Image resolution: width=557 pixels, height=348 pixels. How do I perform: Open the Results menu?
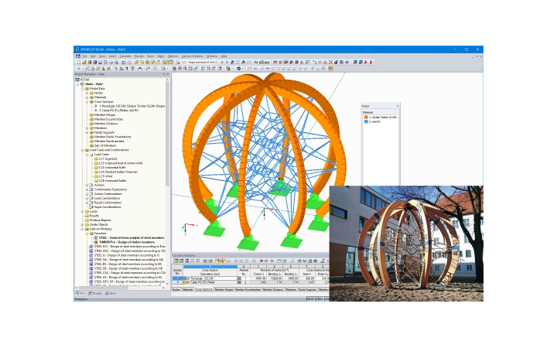139,56
